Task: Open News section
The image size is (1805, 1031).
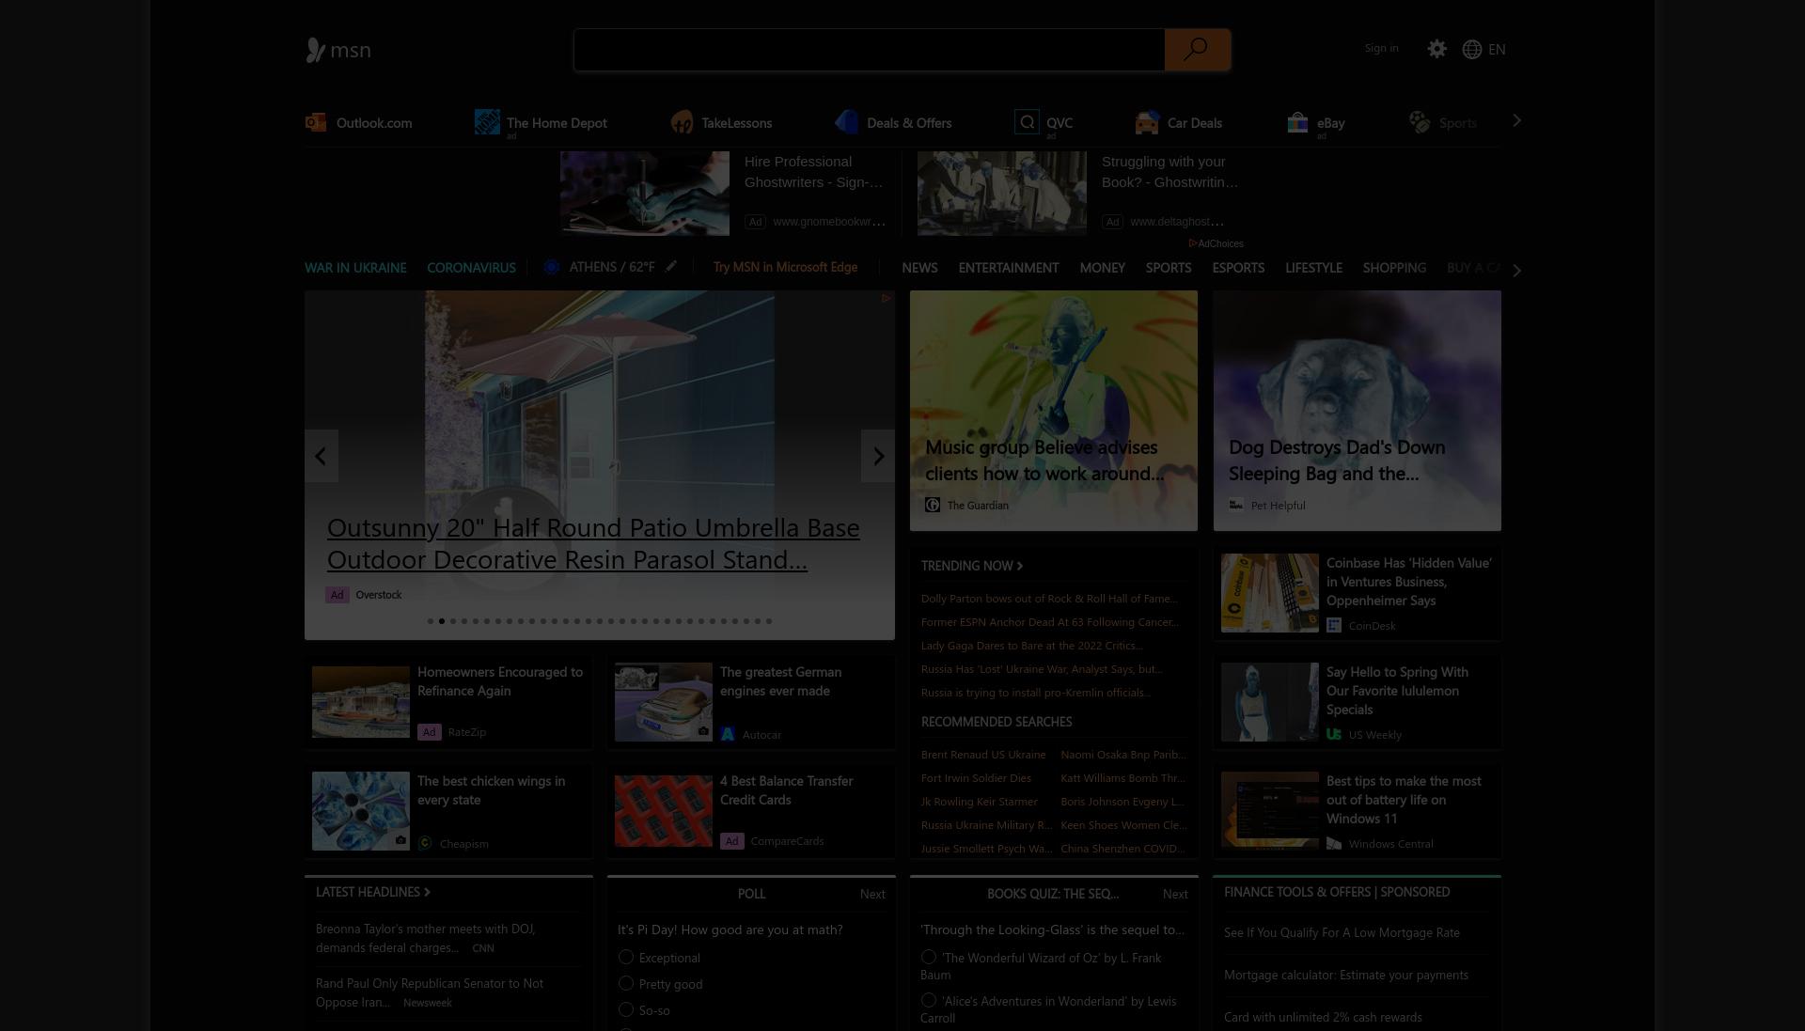Action: (x=919, y=268)
